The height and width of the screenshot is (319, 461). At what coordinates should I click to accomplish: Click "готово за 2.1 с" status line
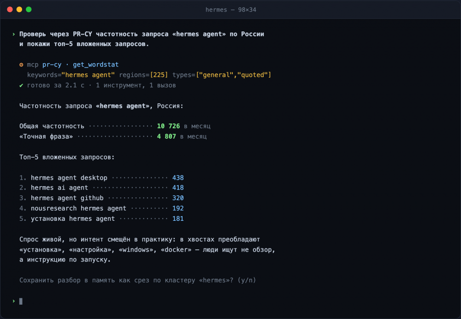pyautogui.click(x=98, y=85)
